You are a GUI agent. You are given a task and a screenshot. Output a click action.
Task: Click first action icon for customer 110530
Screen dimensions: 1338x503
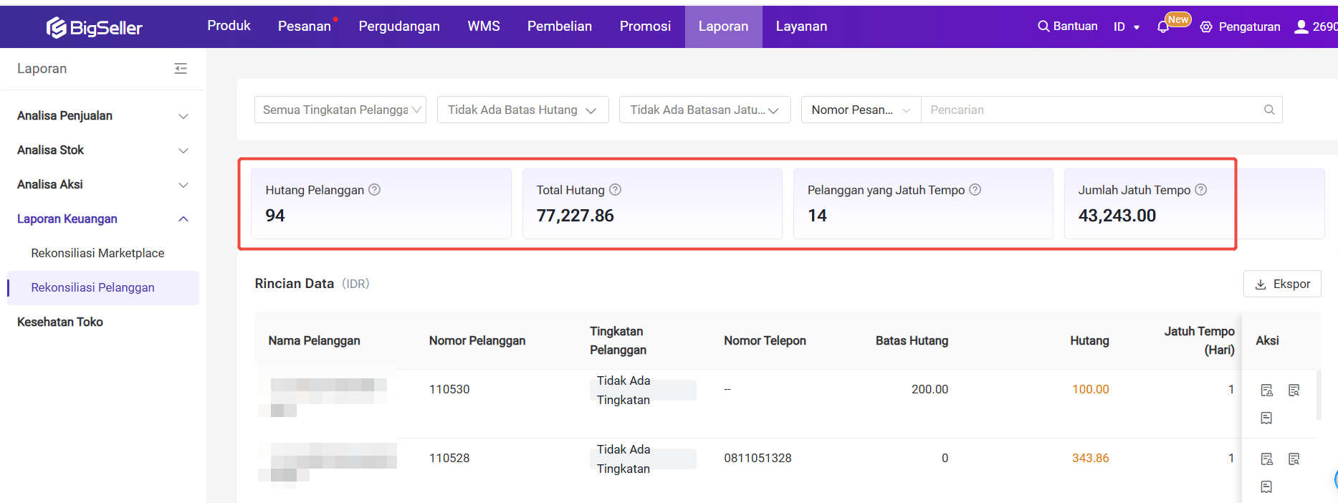tap(1266, 390)
